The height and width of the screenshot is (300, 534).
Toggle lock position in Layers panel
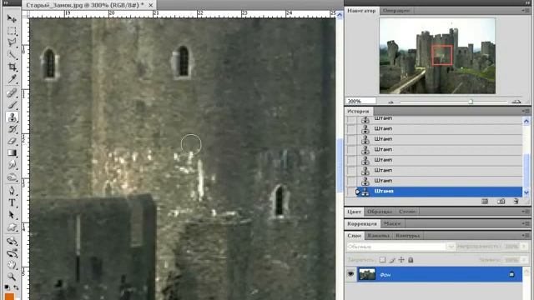401,260
